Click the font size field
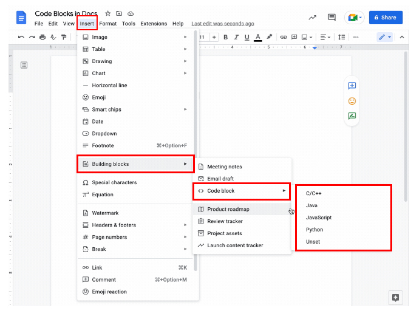Image resolution: width=411 pixels, height=309 pixels. coord(203,37)
